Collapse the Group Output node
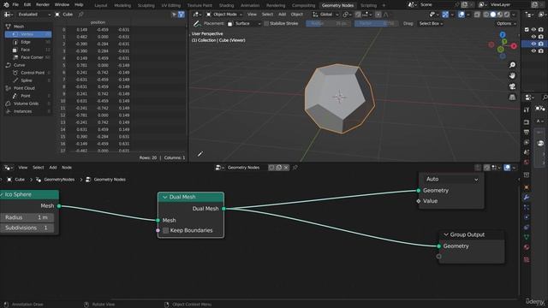Image resolution: width=548 pixels, height=308 pixels. click(446, 234)
